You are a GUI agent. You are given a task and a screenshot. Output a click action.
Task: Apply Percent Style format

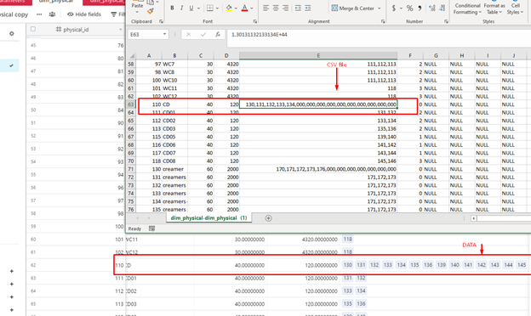click(410, 8)
